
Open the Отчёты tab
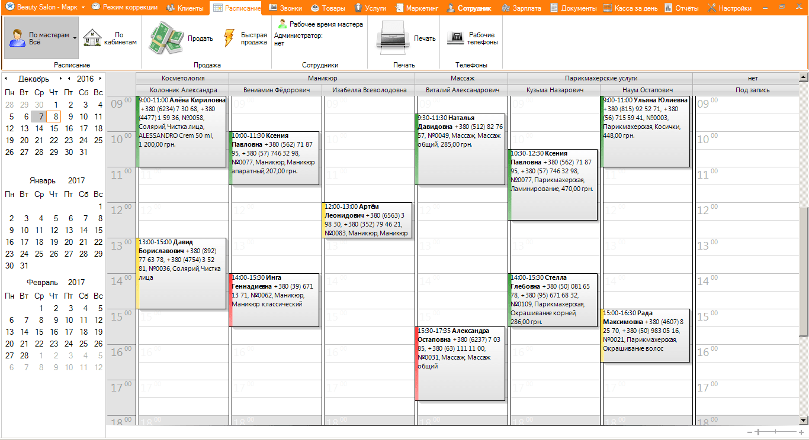pyautogui.click(x=681, y=8)
